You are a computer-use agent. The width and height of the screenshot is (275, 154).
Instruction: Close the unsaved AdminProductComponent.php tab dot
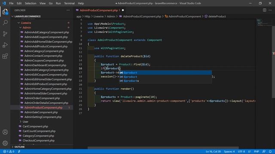point(123,10)
